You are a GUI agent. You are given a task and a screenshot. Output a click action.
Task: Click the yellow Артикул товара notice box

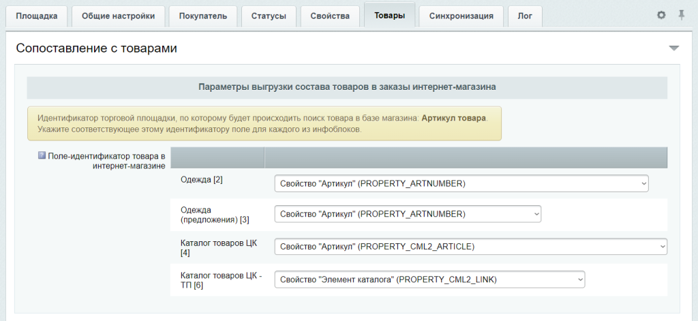(264, 123)
